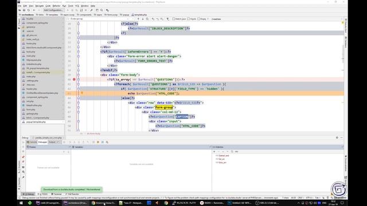Click the 'aspro.scorp' breadcrumb folder

click(68, 15)
